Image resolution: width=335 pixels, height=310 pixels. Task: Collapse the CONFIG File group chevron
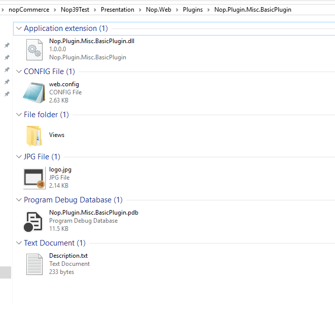(x=19, y=72)
